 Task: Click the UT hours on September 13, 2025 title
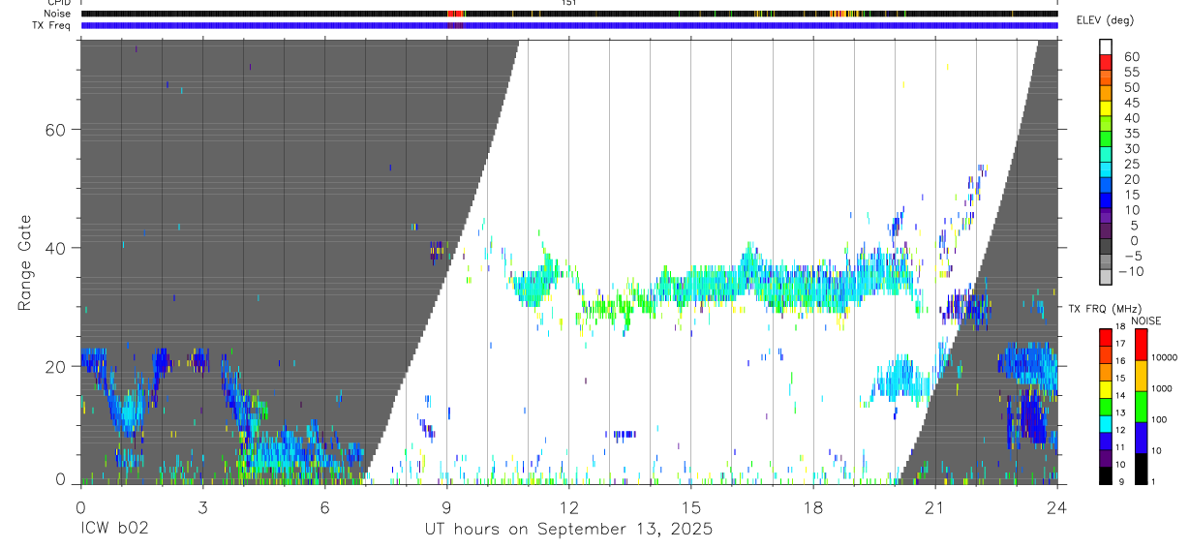click(568, 530)
